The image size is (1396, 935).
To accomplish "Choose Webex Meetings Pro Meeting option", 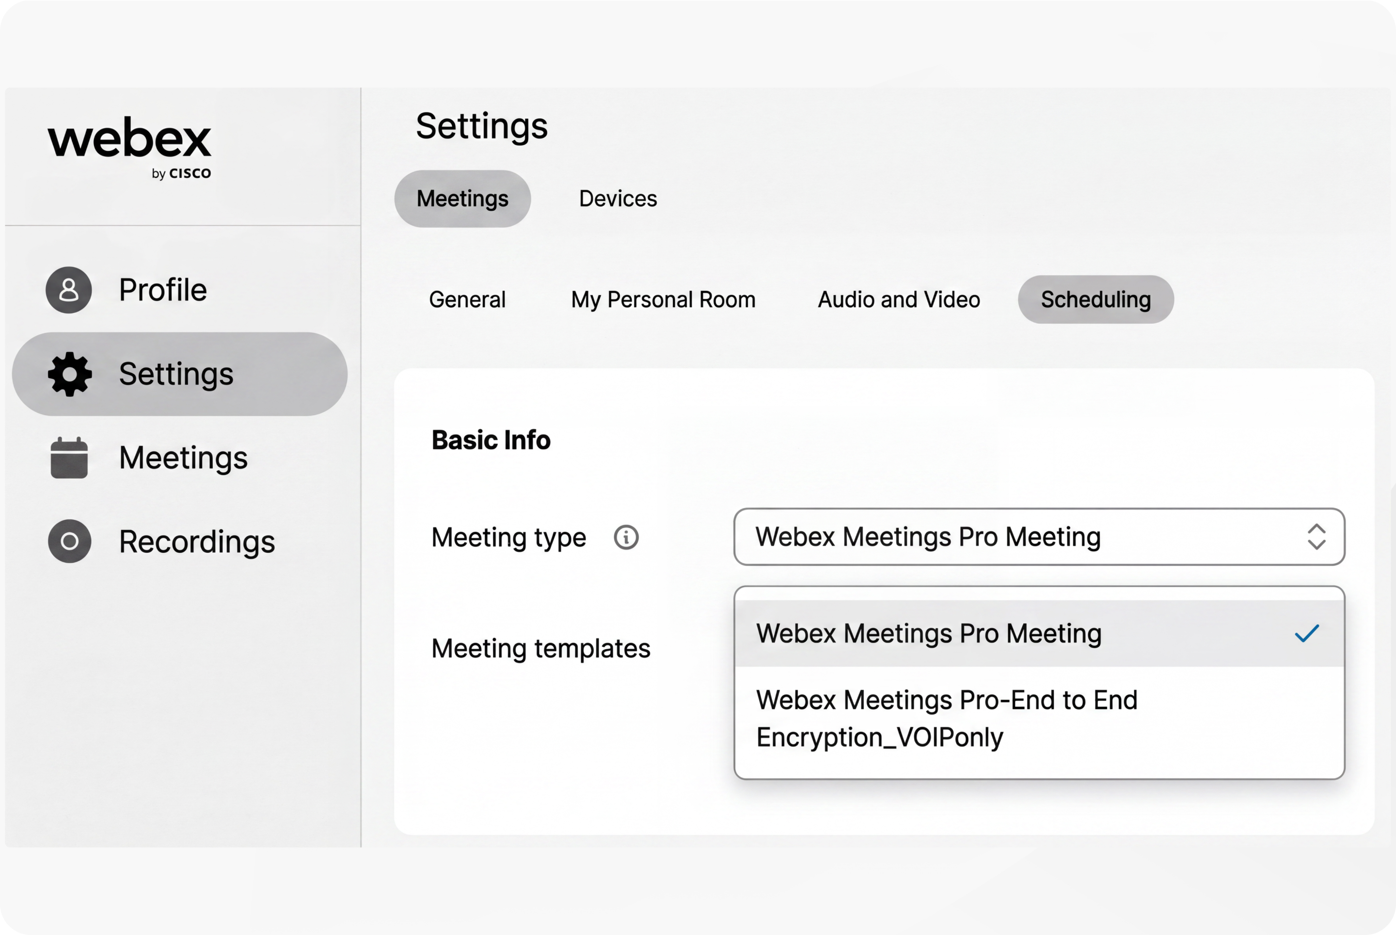I will coord(1039,633).
